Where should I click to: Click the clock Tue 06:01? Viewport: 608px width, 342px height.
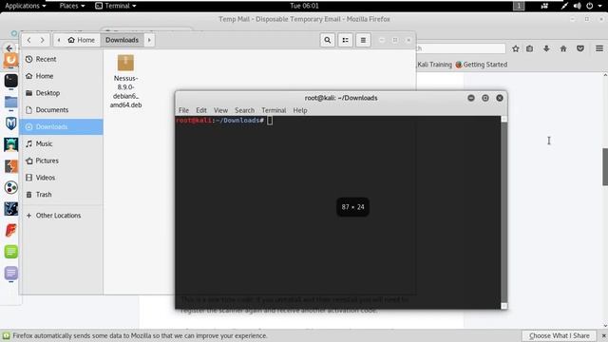coord(304,6)
